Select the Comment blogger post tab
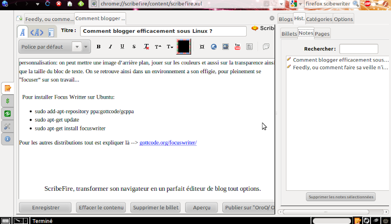The width and height of the screenshot is (391, 224). click(100, 19)
